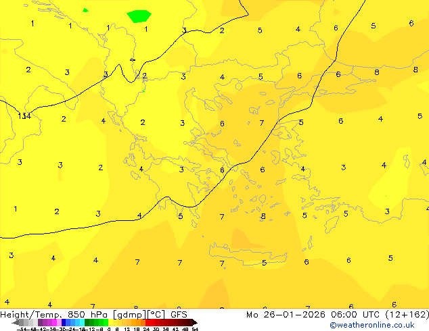This screenshot has width=429, height=331.
Task: Click the GFS model label
Action: click(179, 315)
